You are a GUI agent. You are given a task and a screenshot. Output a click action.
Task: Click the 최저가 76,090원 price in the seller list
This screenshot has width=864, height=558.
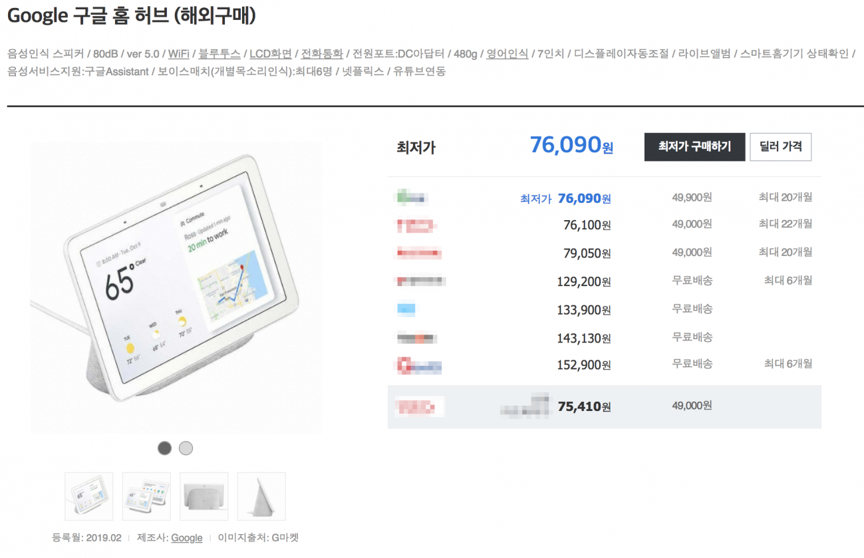[x=565, y=198]
